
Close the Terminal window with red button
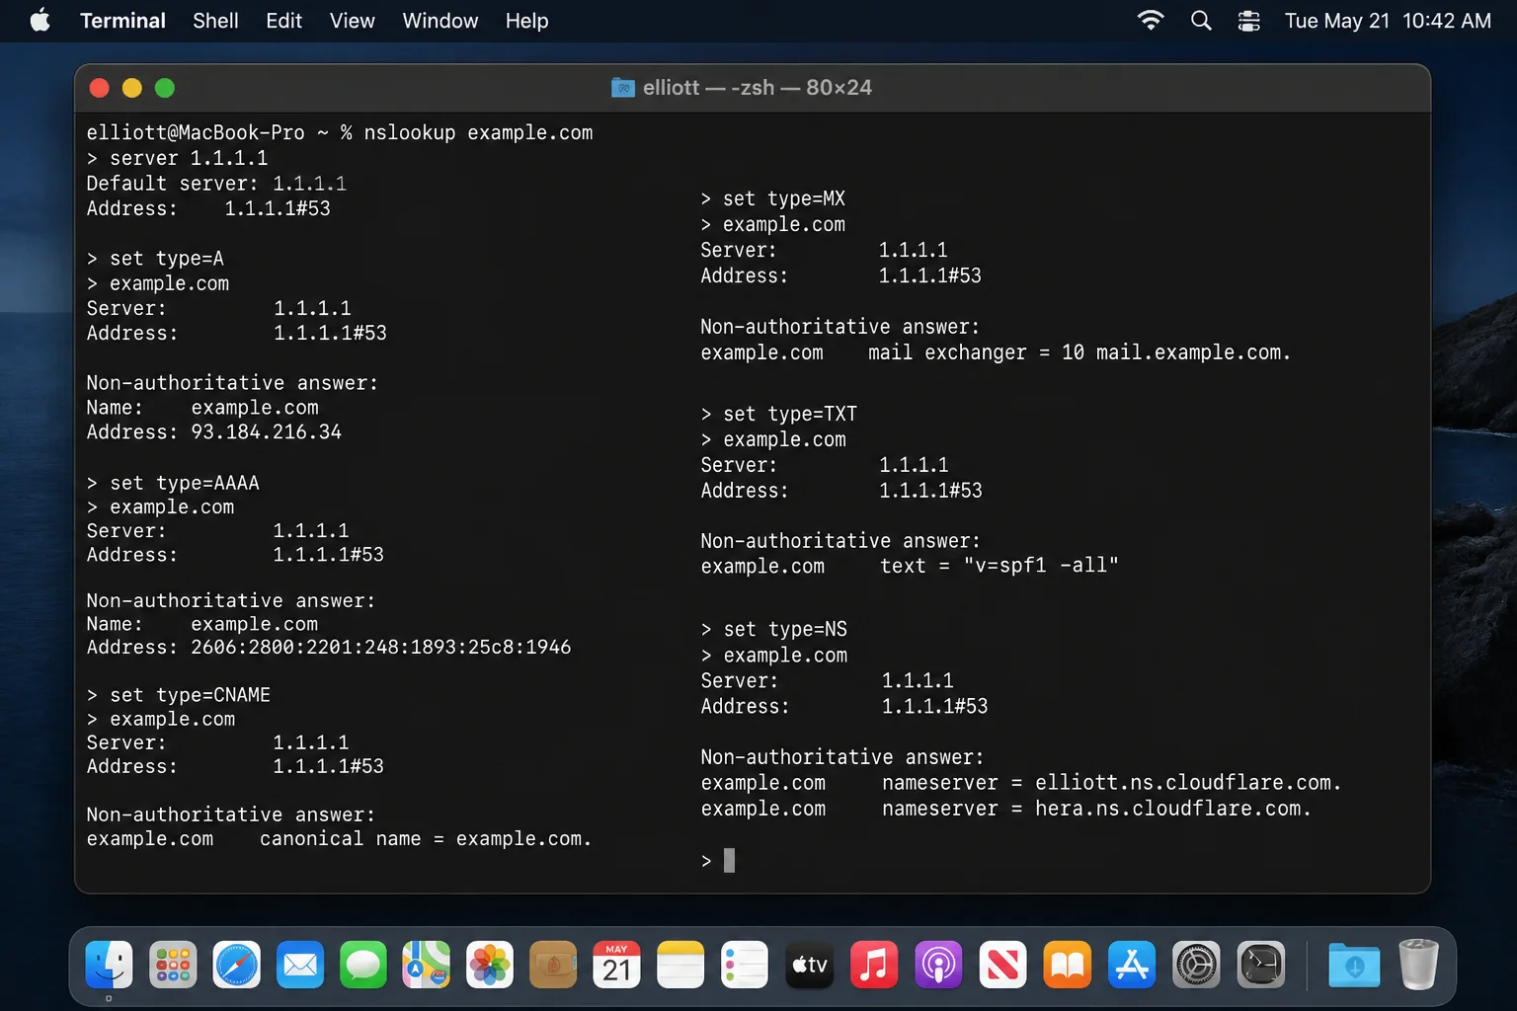pyautogui.click(x=99, y=88)
